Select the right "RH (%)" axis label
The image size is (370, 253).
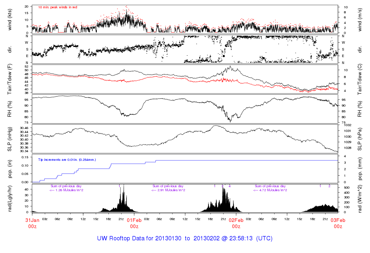coord(360,109)
